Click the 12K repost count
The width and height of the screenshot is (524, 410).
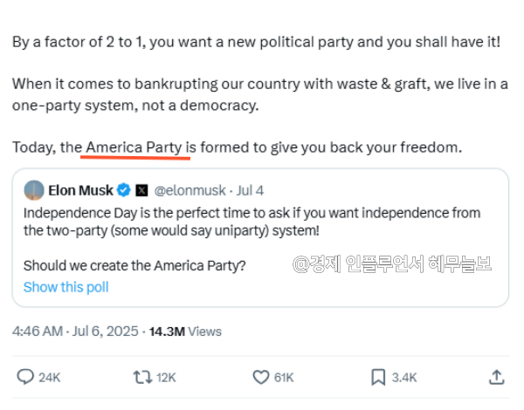coord(166,377)
